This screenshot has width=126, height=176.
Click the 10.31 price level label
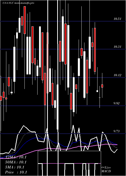coord(117,47)
